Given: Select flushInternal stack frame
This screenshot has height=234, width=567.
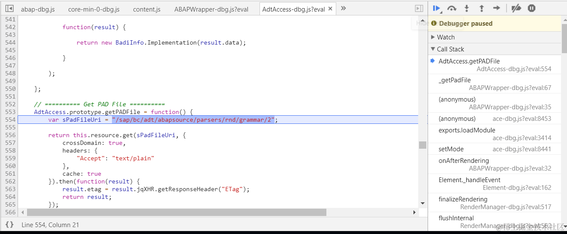Looking at the screenshot, I should [x=495, y=222].
